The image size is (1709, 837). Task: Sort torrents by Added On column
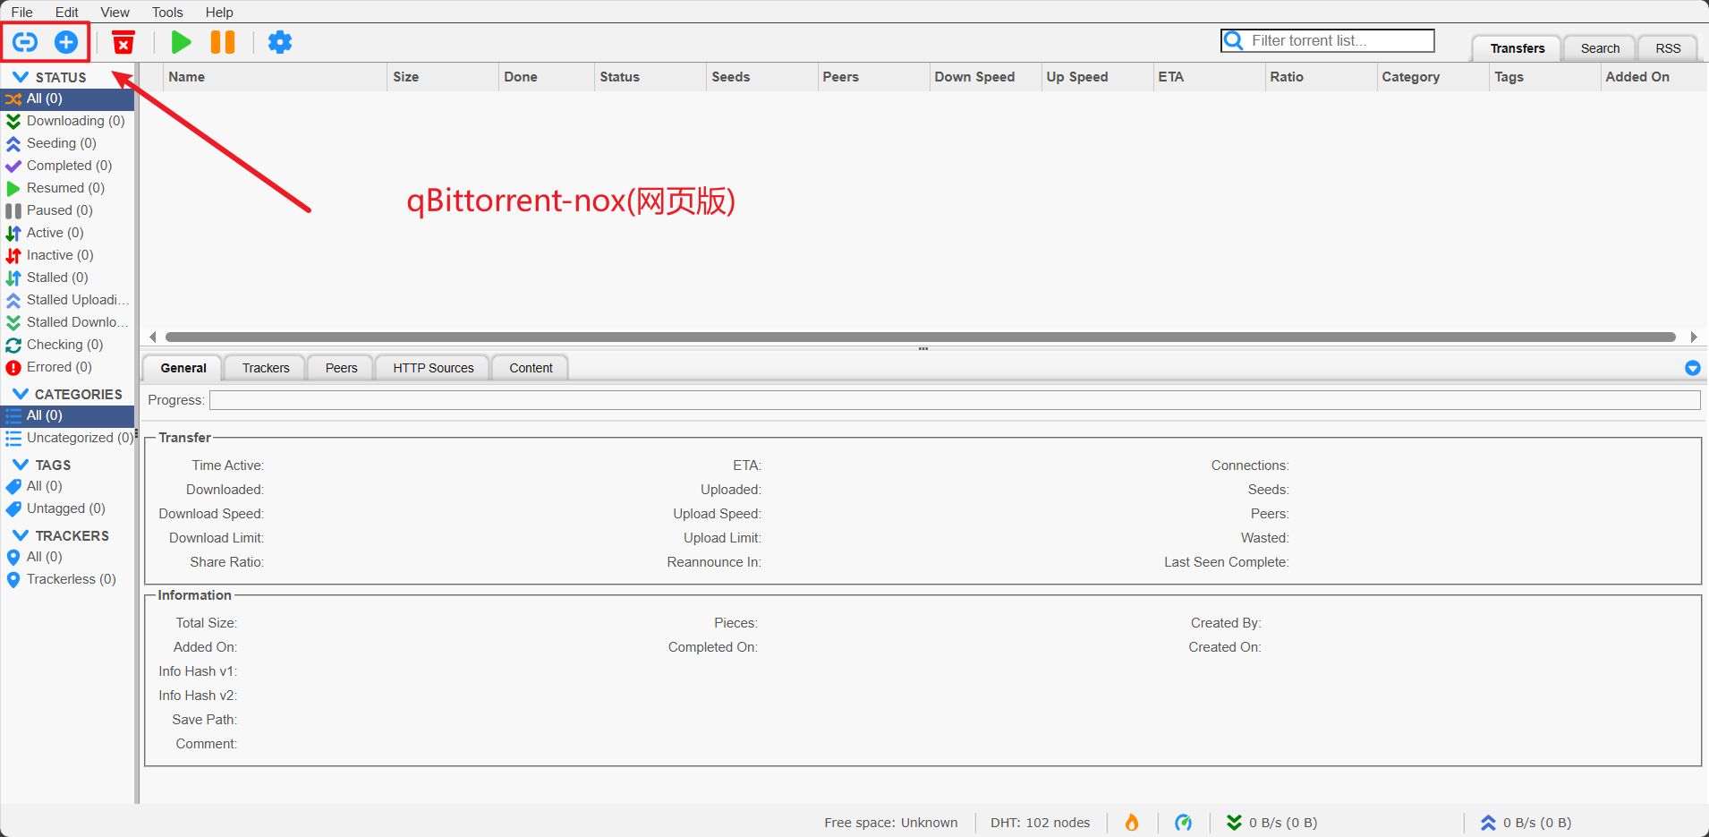1654,77
